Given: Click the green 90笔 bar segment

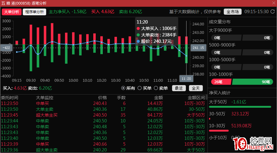Looking at the screenshot, I should [253, 82].
